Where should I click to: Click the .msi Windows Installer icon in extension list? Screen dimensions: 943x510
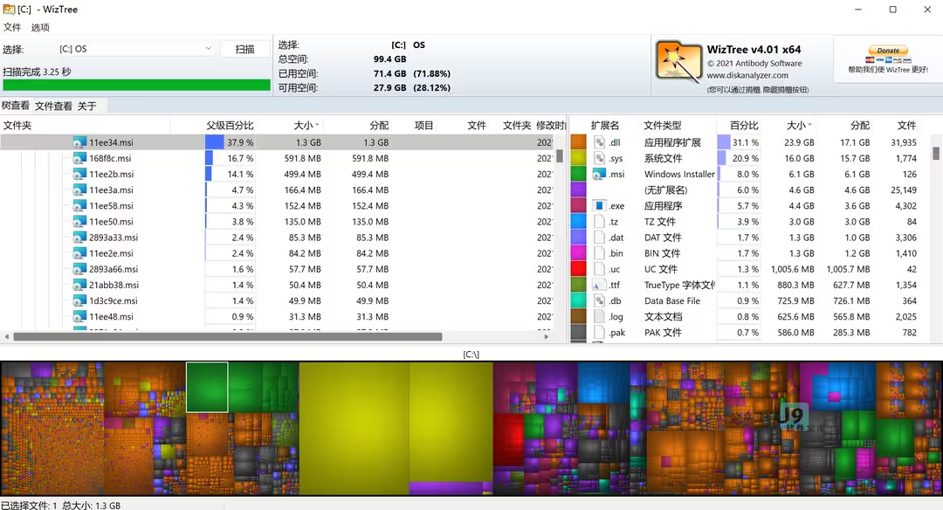pos(599,174)
